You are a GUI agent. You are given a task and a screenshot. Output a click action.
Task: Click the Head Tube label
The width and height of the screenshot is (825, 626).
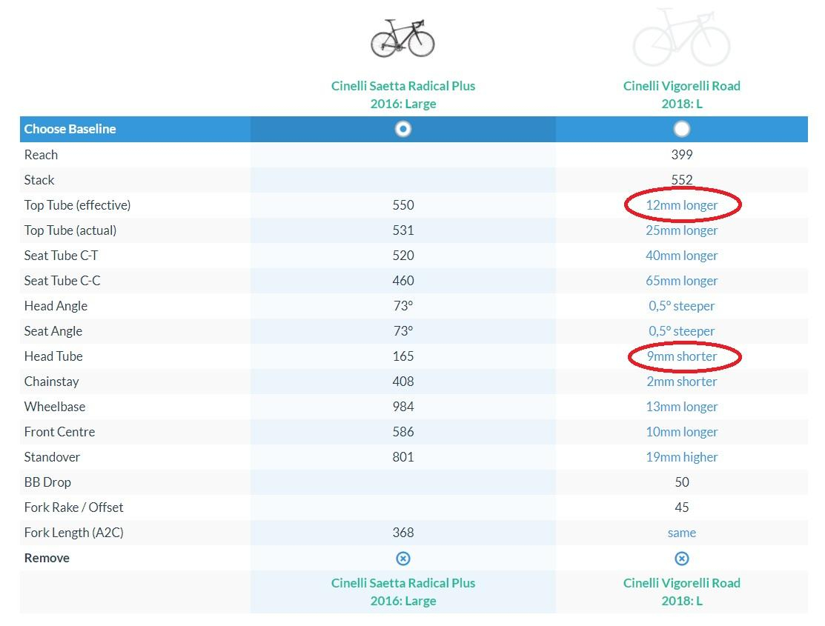(x=53, y=356)
